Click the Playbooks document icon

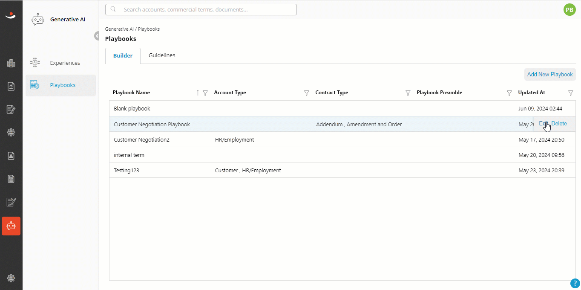[x=35, y=85]
